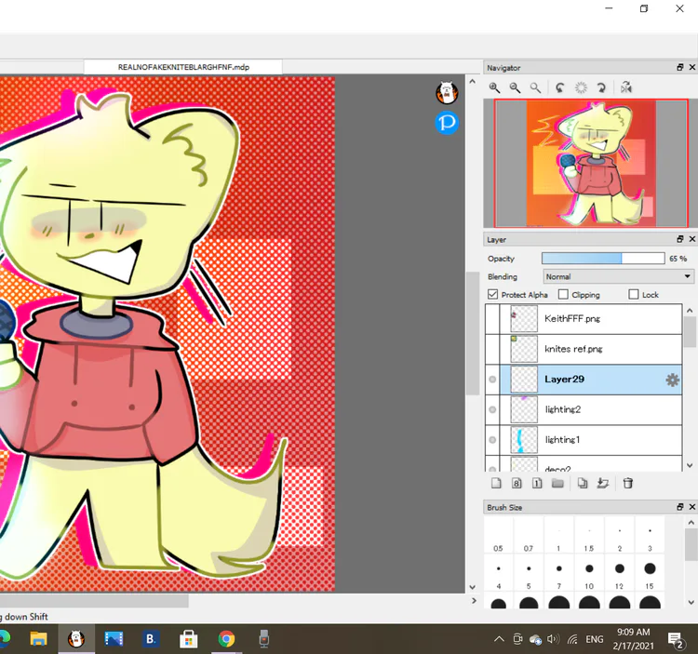Choose brush size 15
Screen dimensions: 698x654
coord(650,573)
